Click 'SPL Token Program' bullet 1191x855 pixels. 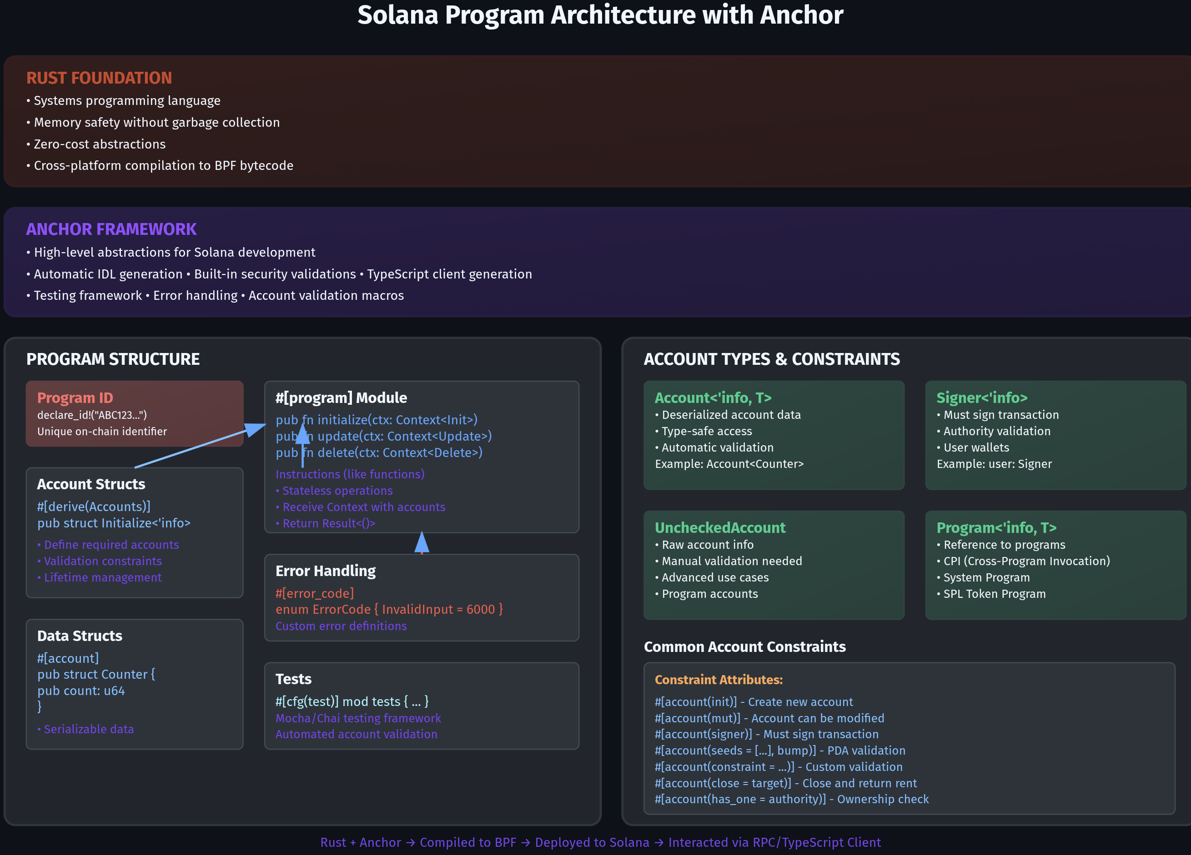(991, 594)
